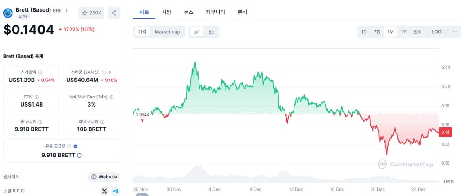461x196 pixels.
Task: Select the 1Y time range
Action: (x=403, y=32)
